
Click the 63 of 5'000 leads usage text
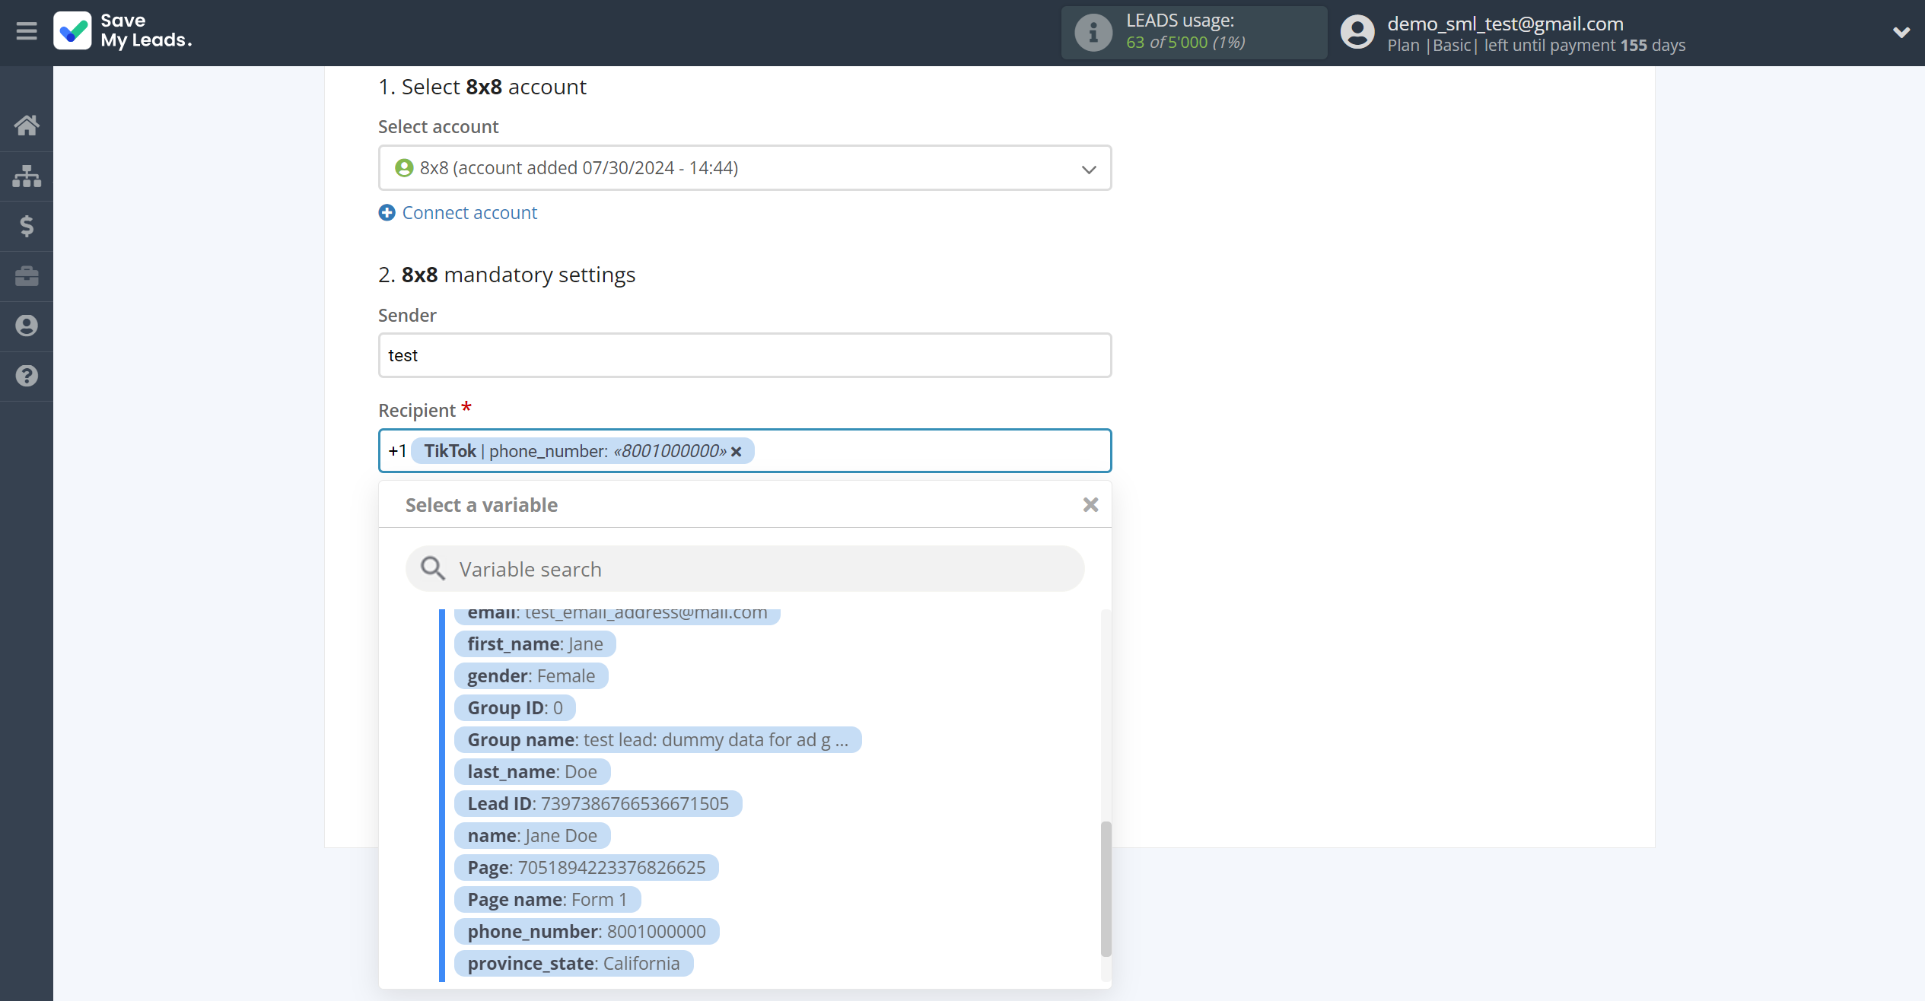(1185, 43)
